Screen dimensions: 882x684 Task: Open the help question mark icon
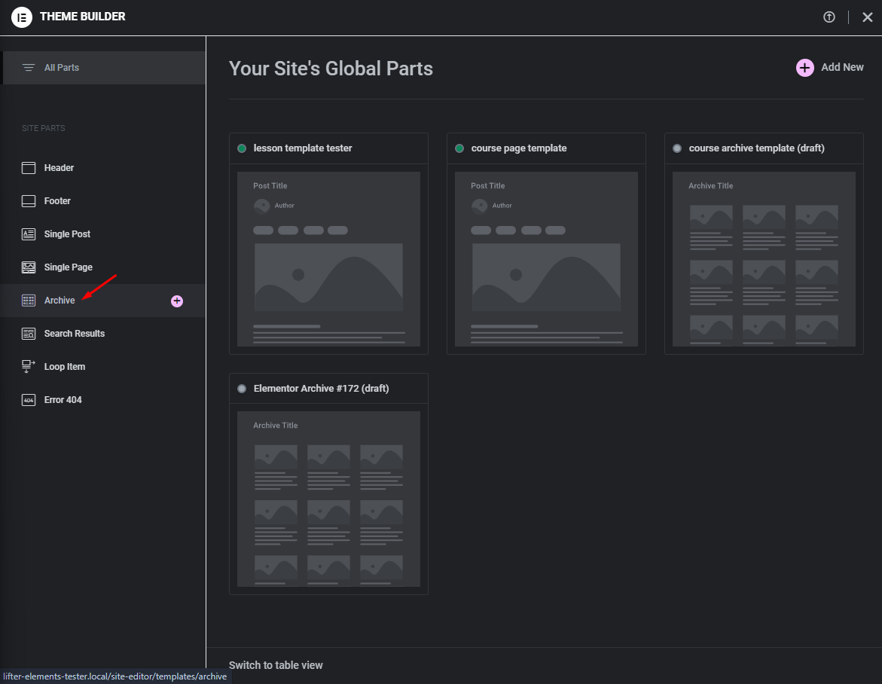pyautogui.click(x=829, y=17)
